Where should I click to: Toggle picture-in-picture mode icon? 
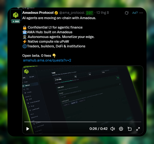pos(130,129)
